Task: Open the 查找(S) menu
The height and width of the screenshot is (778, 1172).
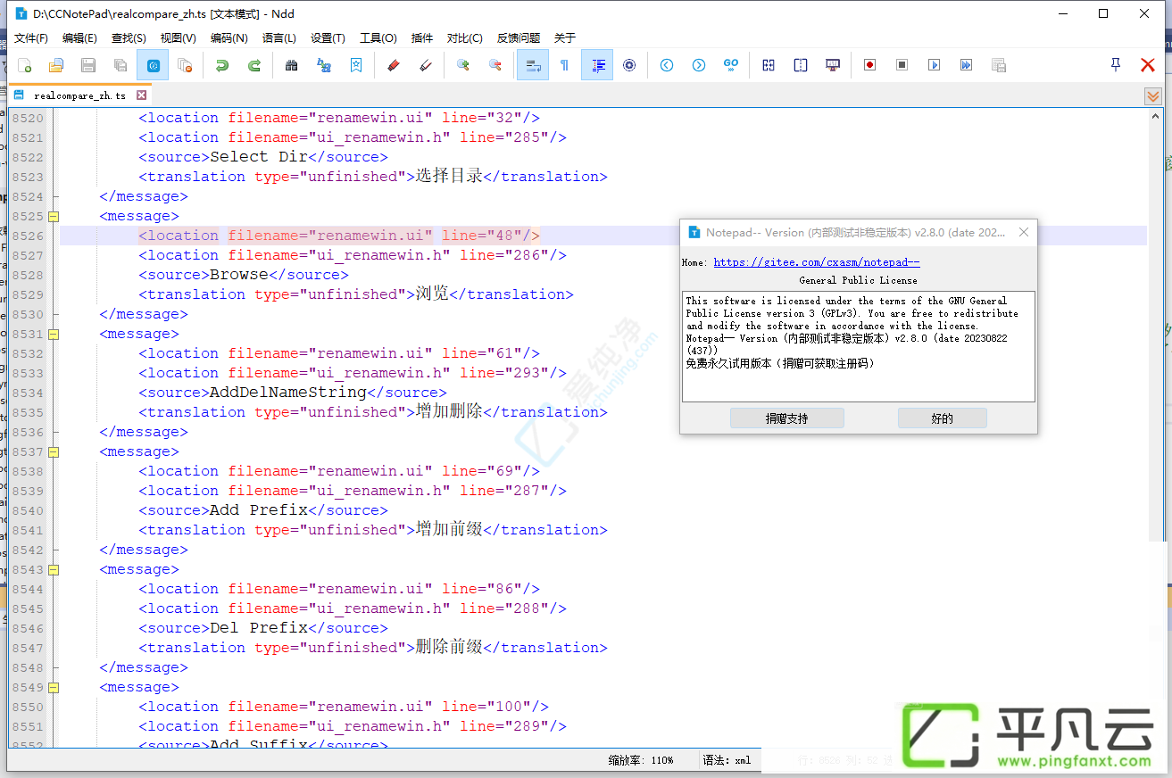Action: [129, 37]
